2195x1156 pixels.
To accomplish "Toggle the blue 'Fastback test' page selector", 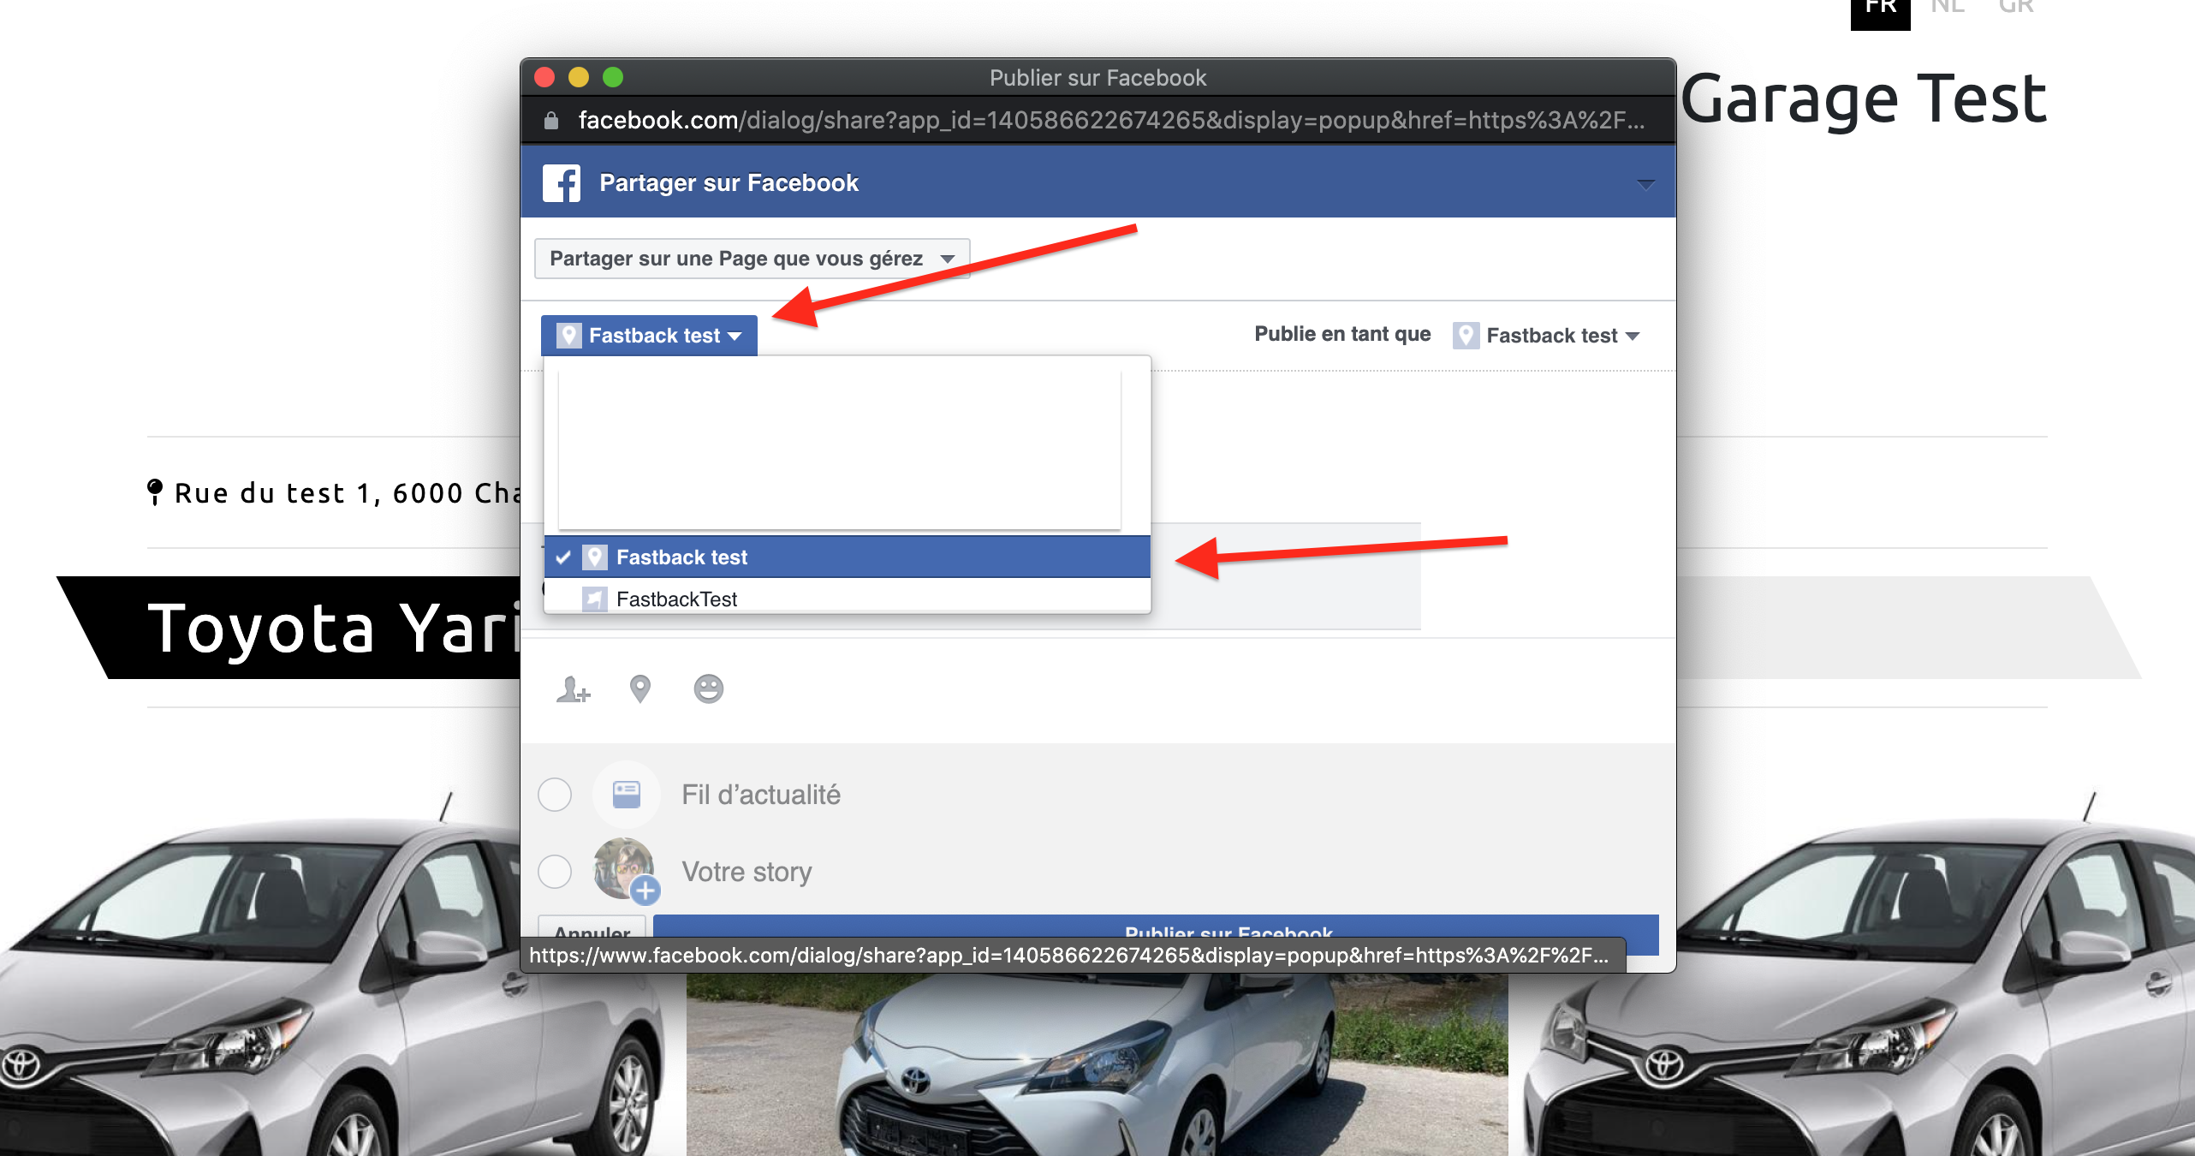I will 649,336.
